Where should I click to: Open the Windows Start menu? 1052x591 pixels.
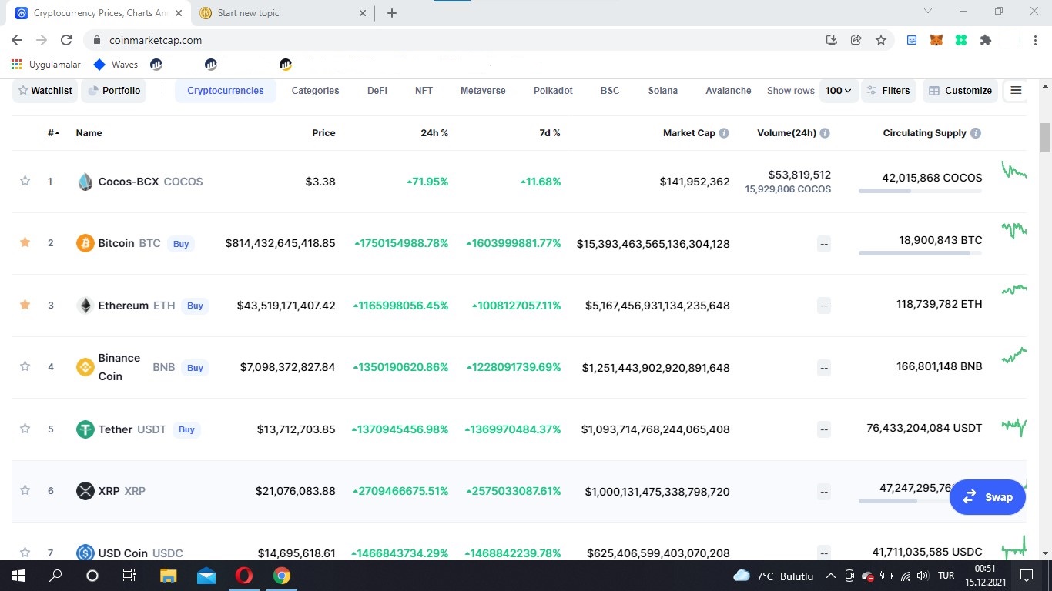tap(18, 575)
